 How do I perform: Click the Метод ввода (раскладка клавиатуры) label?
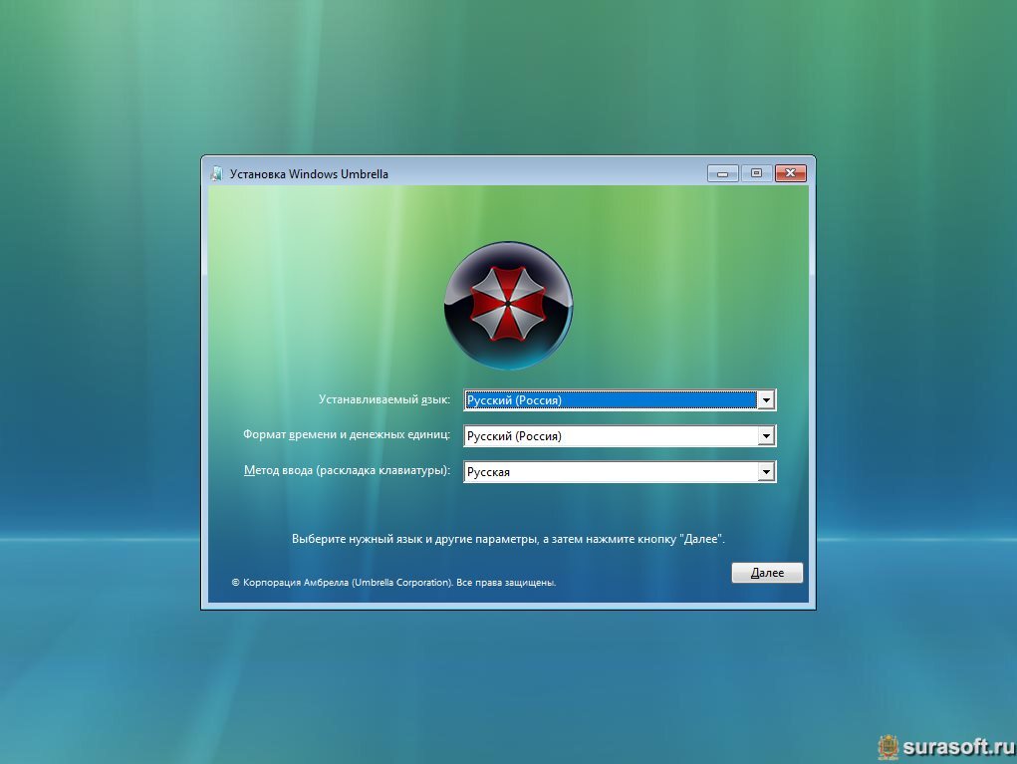(347, 470)
